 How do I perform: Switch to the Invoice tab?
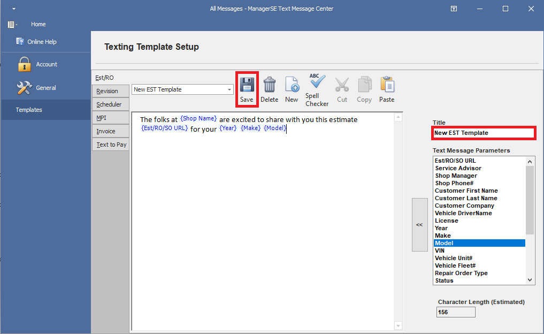tap(110, 131)
